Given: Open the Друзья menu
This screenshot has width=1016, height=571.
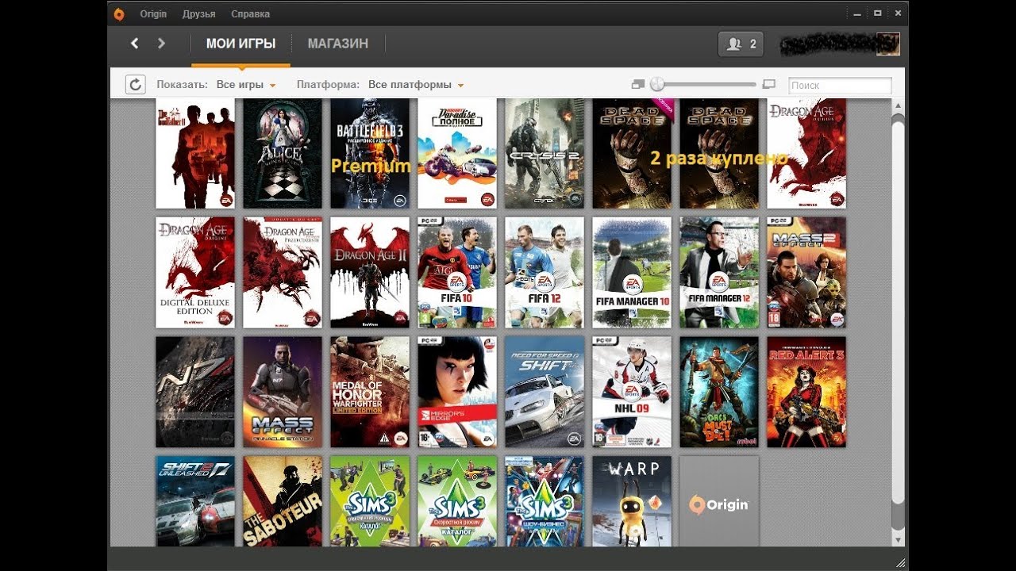Looking at the screenshot, I should click(198, 14).
